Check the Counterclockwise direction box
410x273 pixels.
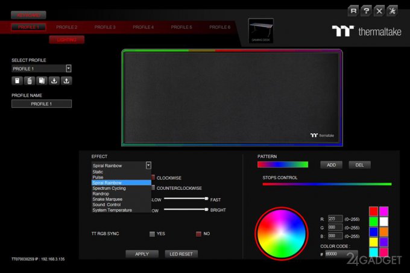pyautogui.click(x=153, y=188)
